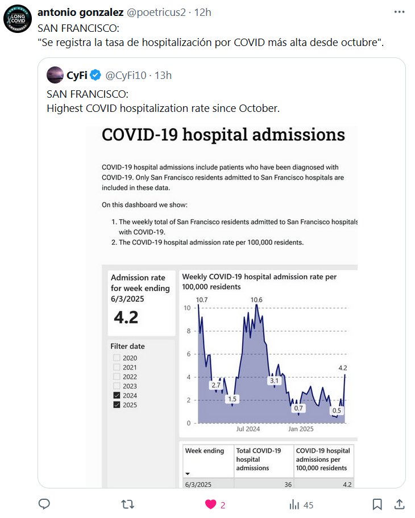Open the views analytics icon
Screen dimensions: 415x518
coord(294,504)
